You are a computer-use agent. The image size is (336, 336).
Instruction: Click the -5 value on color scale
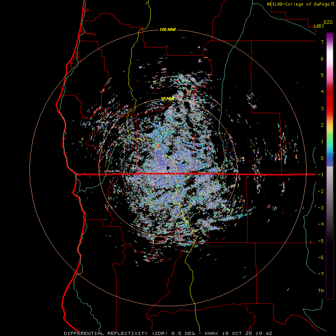pos(321,241)
